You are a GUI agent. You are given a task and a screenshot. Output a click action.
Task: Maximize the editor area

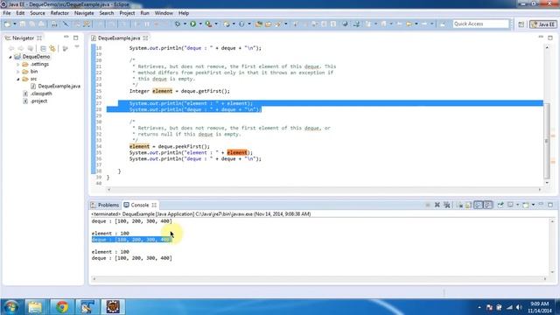point(550,37)
